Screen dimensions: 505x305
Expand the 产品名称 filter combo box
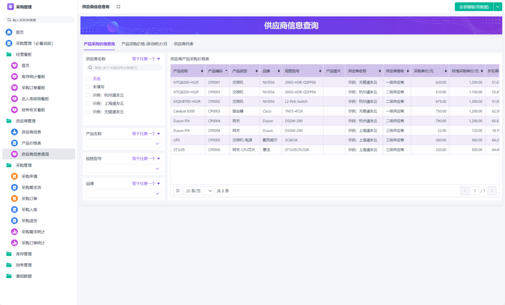(x=124, y=144)
